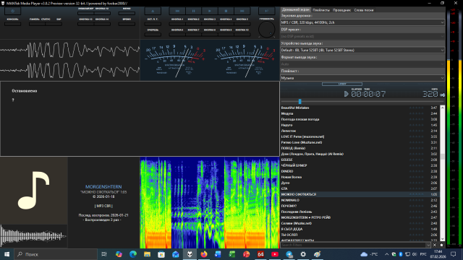463x260 pixels.
Task: Open the Проводник tab
Action: pos(341,10)
